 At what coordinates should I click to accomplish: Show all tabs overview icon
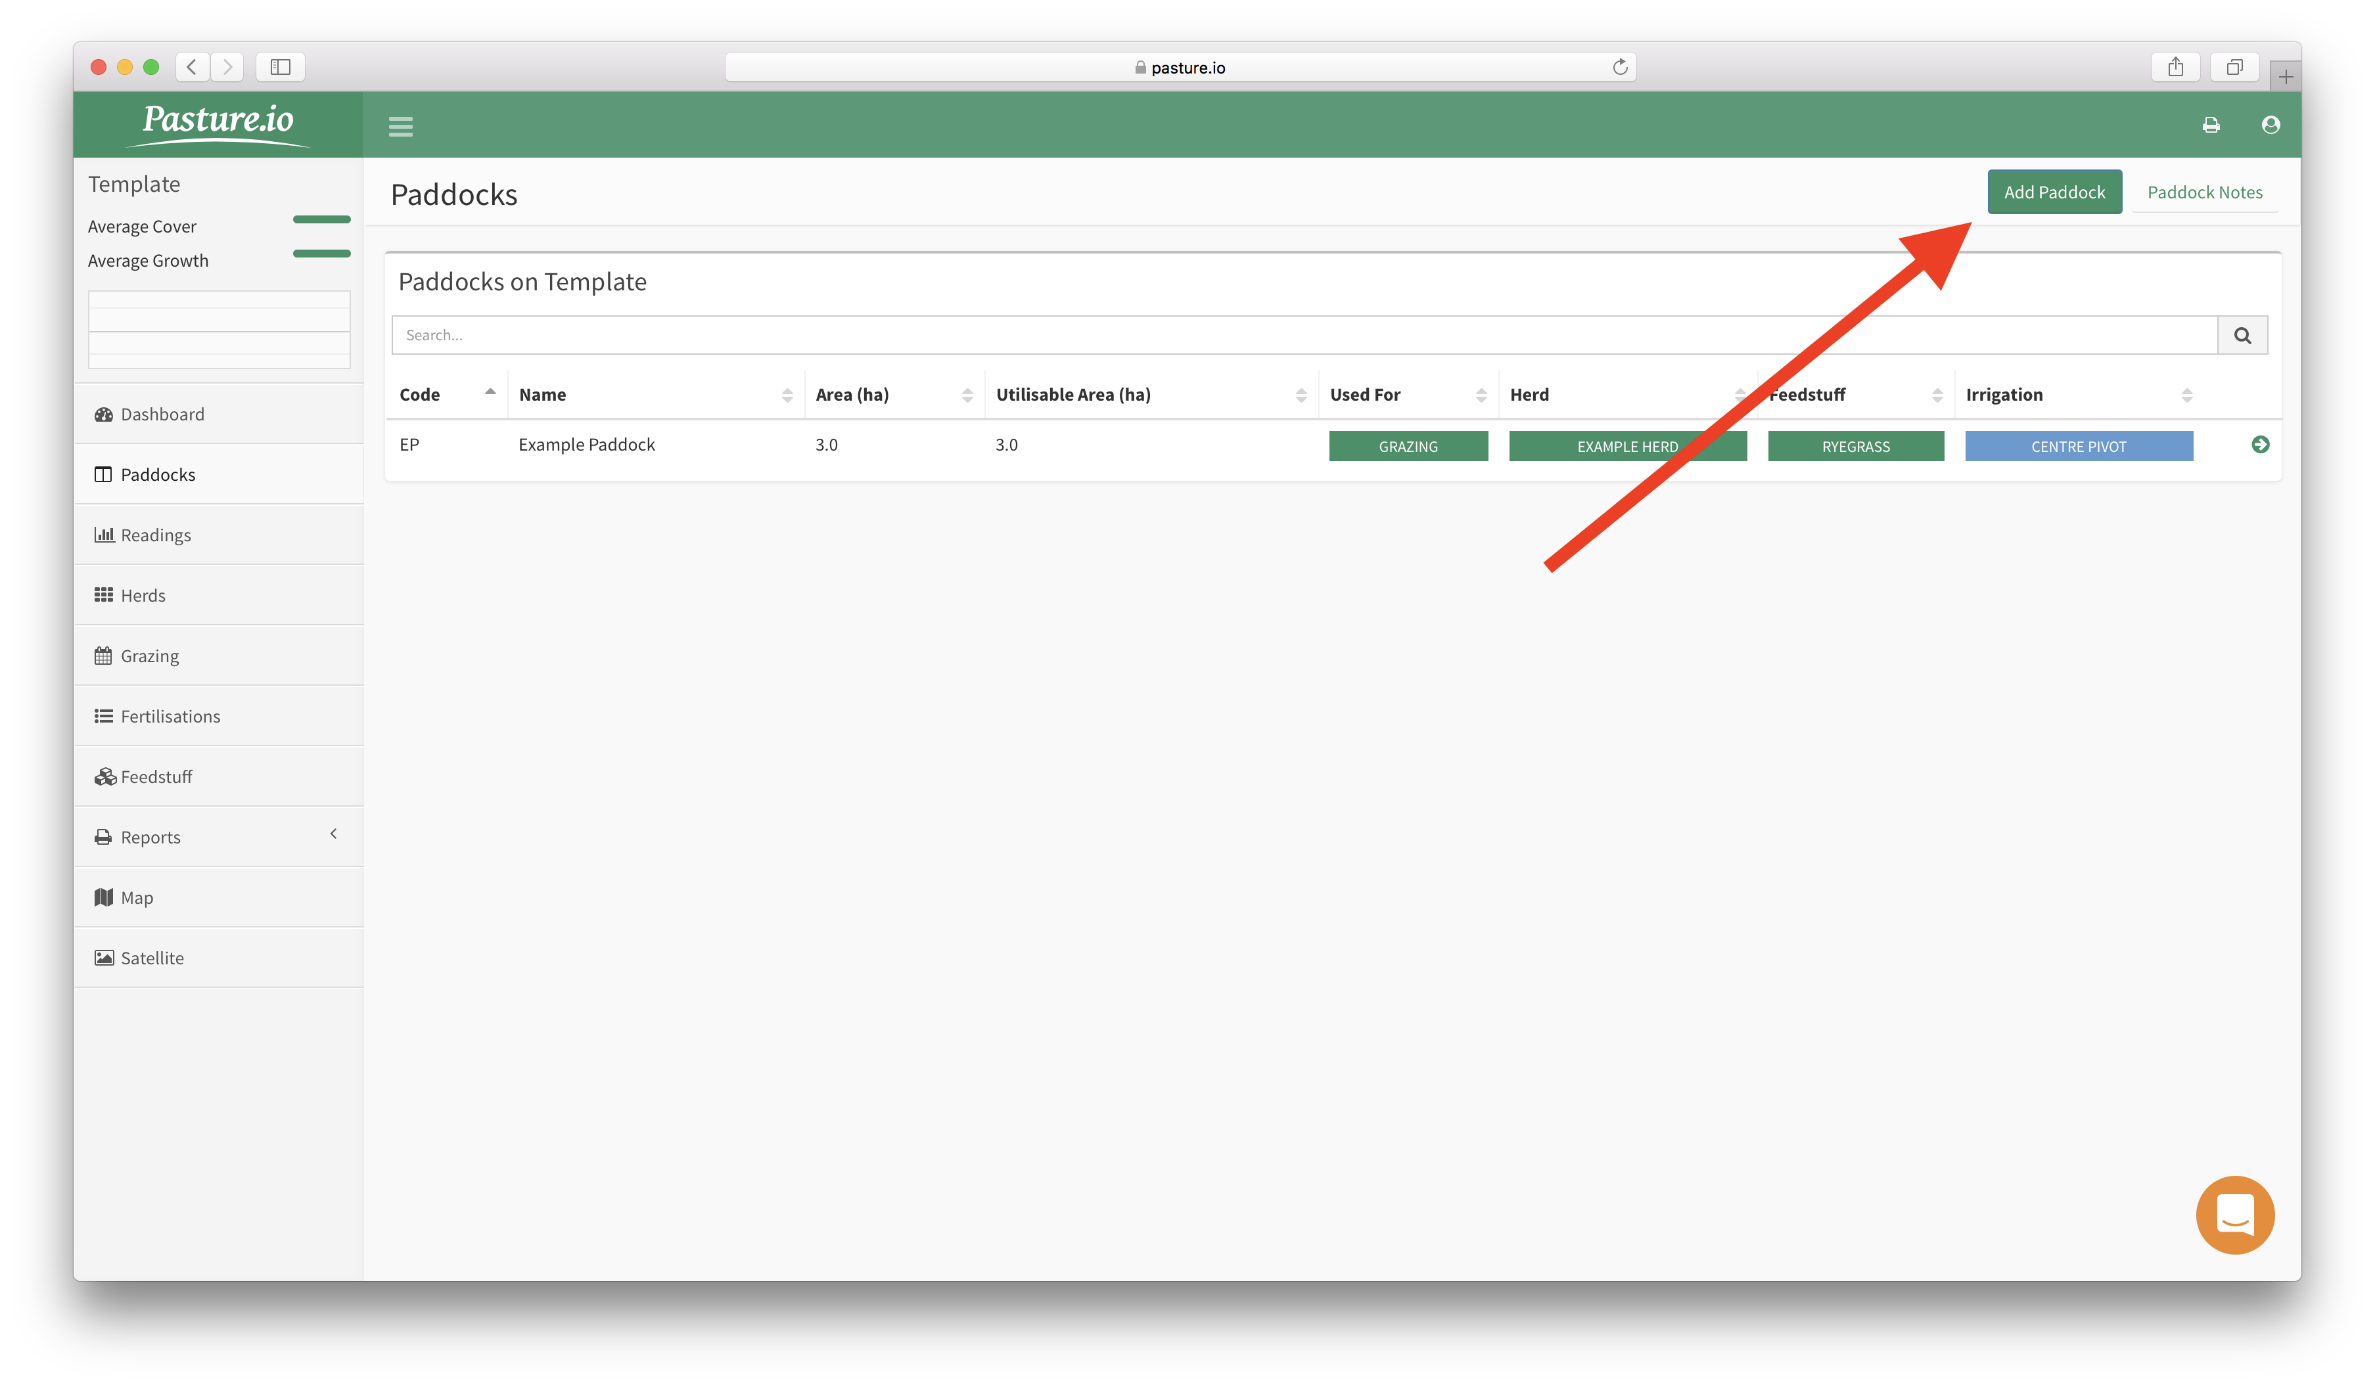pyautogui.click(x=2234, y=67)
